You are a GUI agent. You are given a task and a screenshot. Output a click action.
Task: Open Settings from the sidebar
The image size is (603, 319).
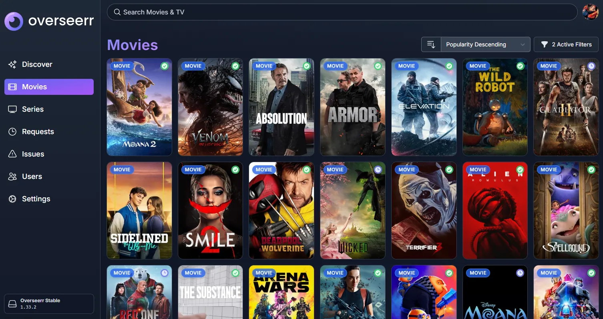click(x=36, y=199)
